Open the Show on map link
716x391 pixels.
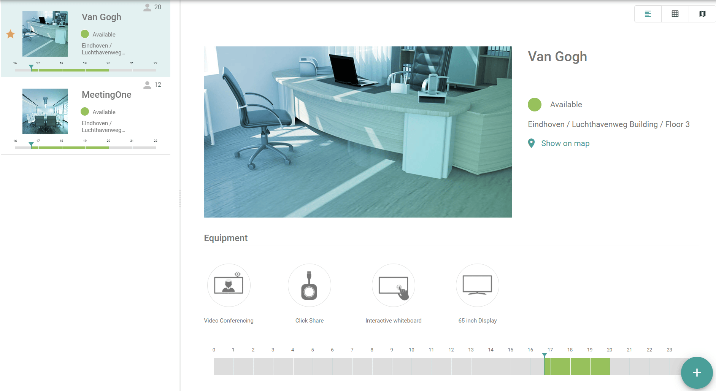click(x=565, y=143)
